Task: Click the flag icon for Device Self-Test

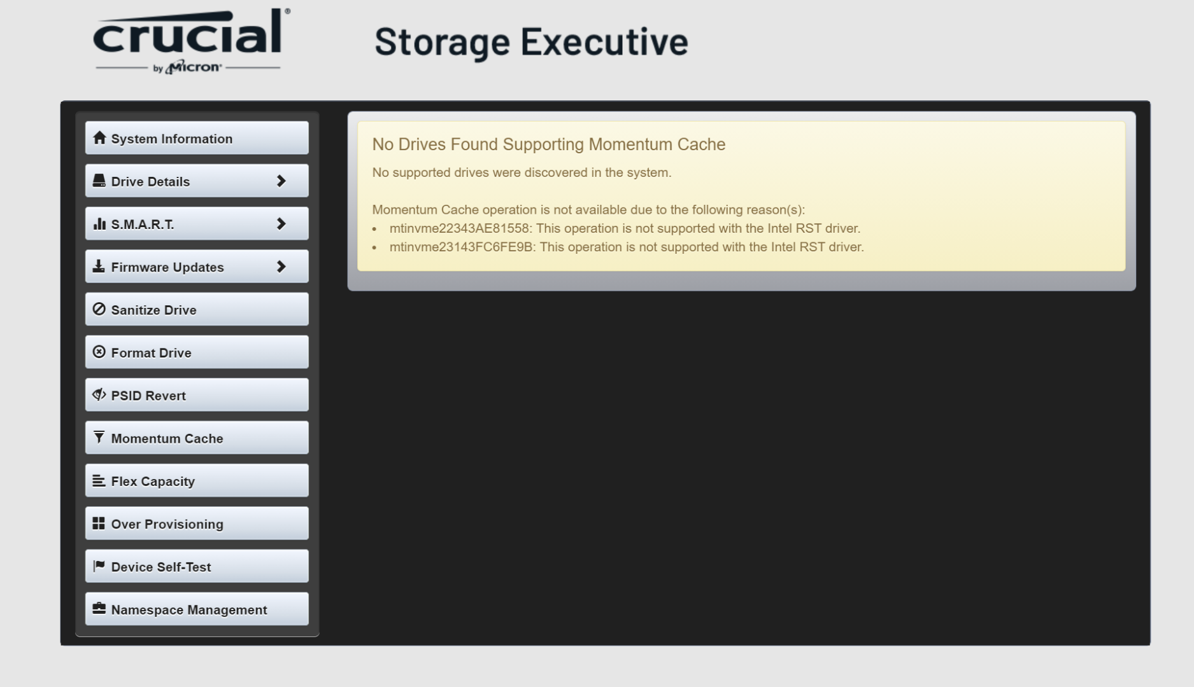Action: [99, 566]
